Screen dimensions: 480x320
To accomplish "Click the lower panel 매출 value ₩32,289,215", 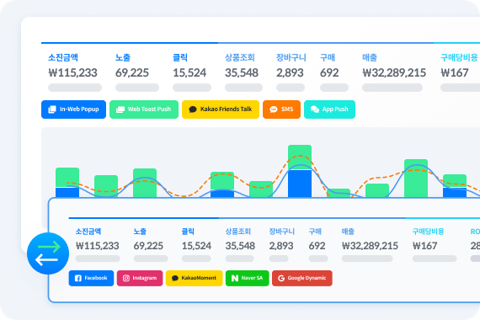I will [x=370, y=246].
